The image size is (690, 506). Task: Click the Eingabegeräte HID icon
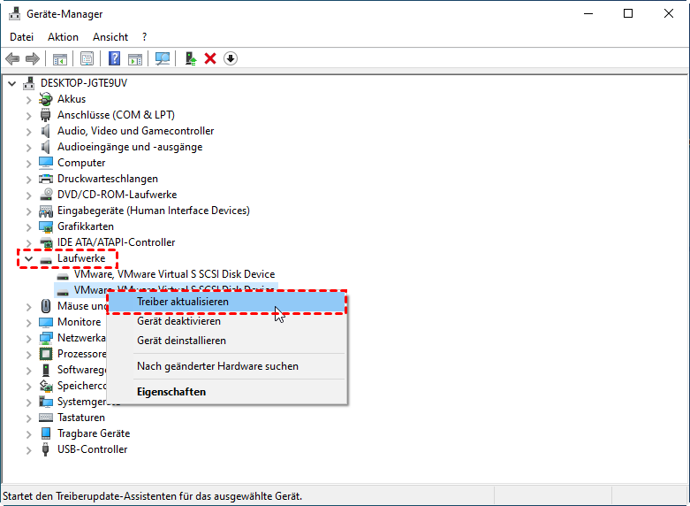pyautogui.click(x=46, y=211)
